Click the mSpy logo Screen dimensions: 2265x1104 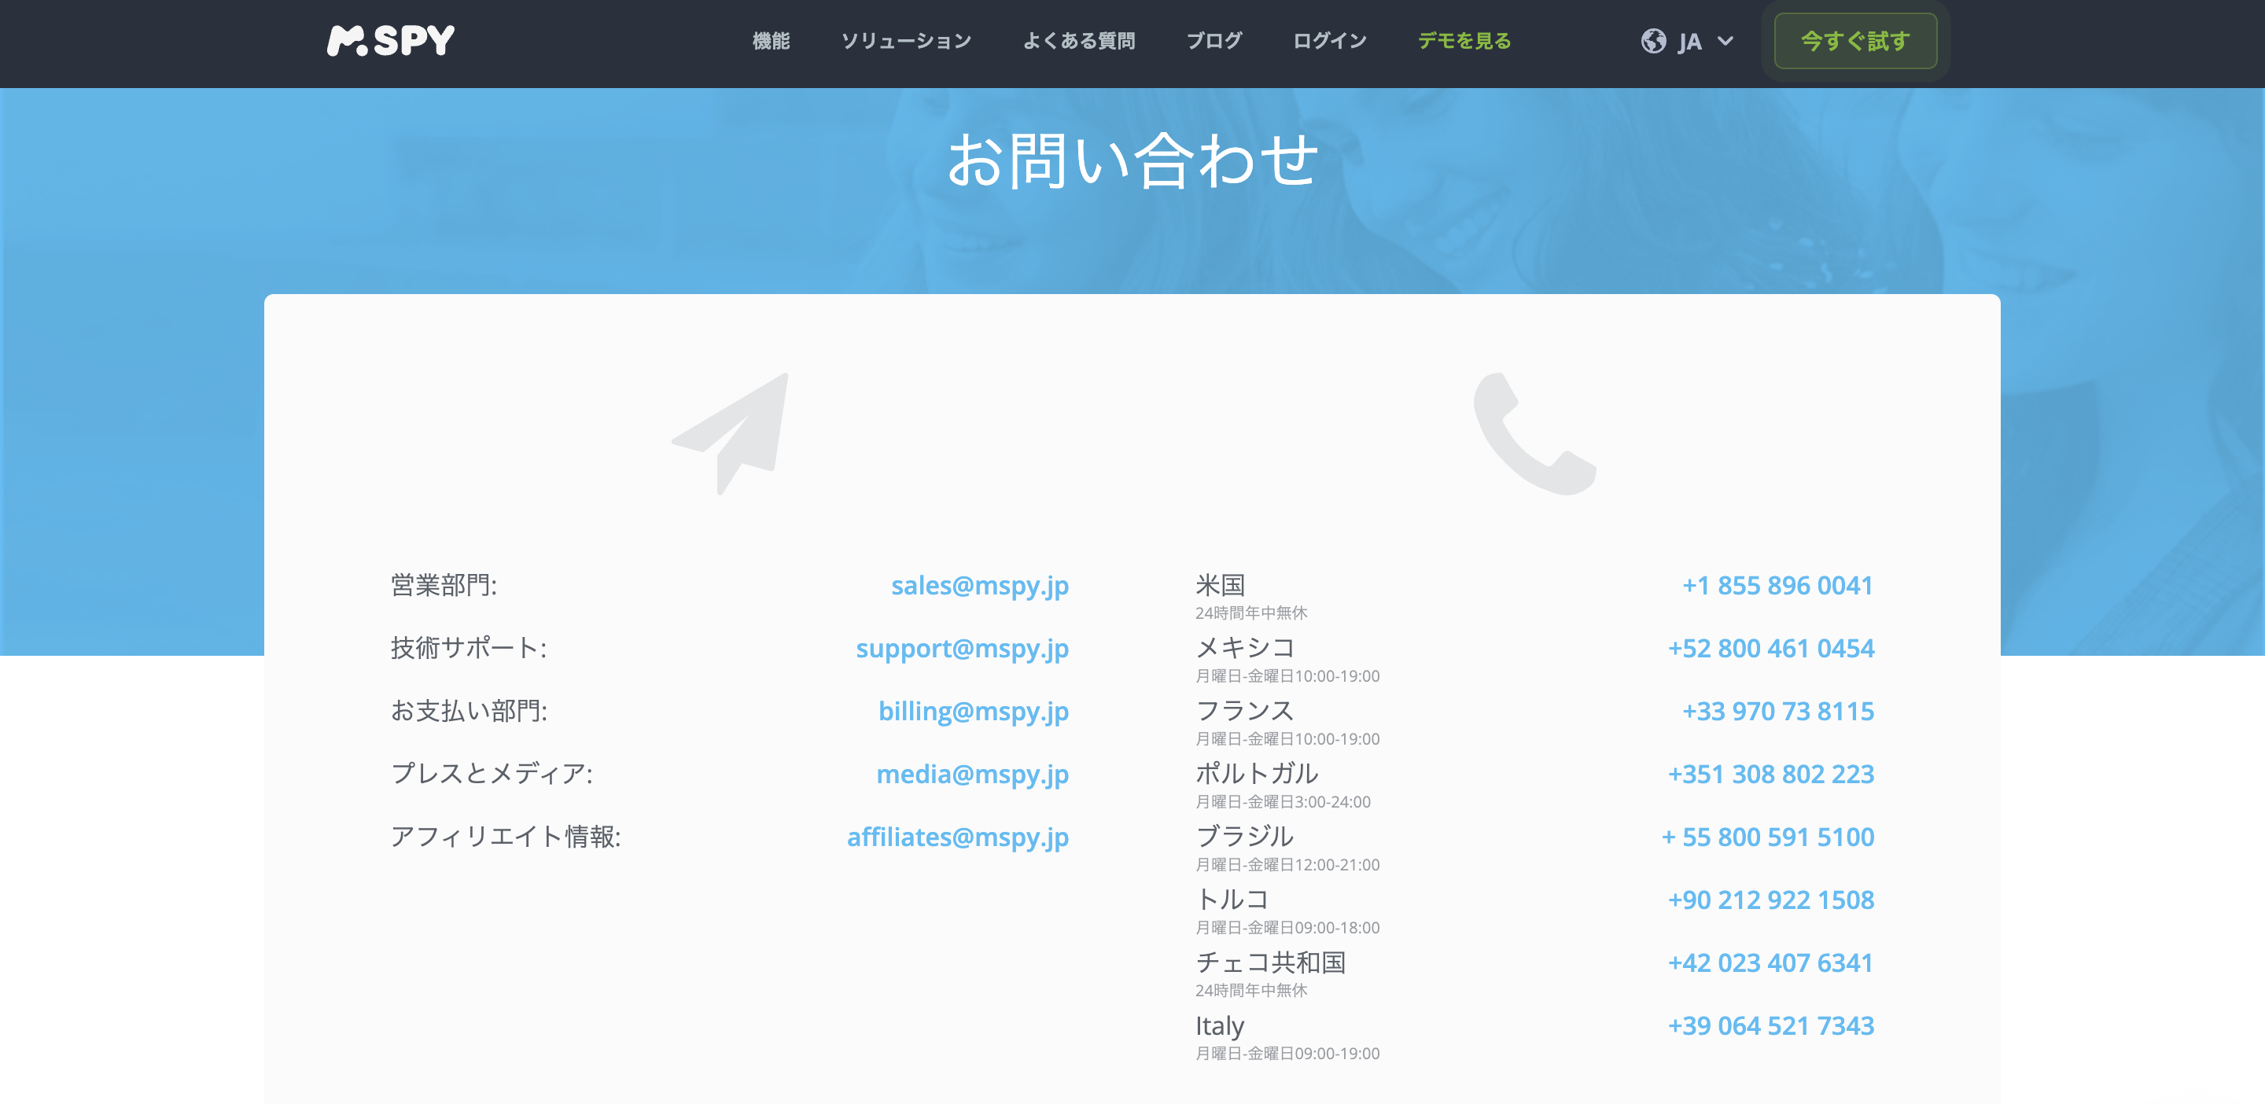390,40
